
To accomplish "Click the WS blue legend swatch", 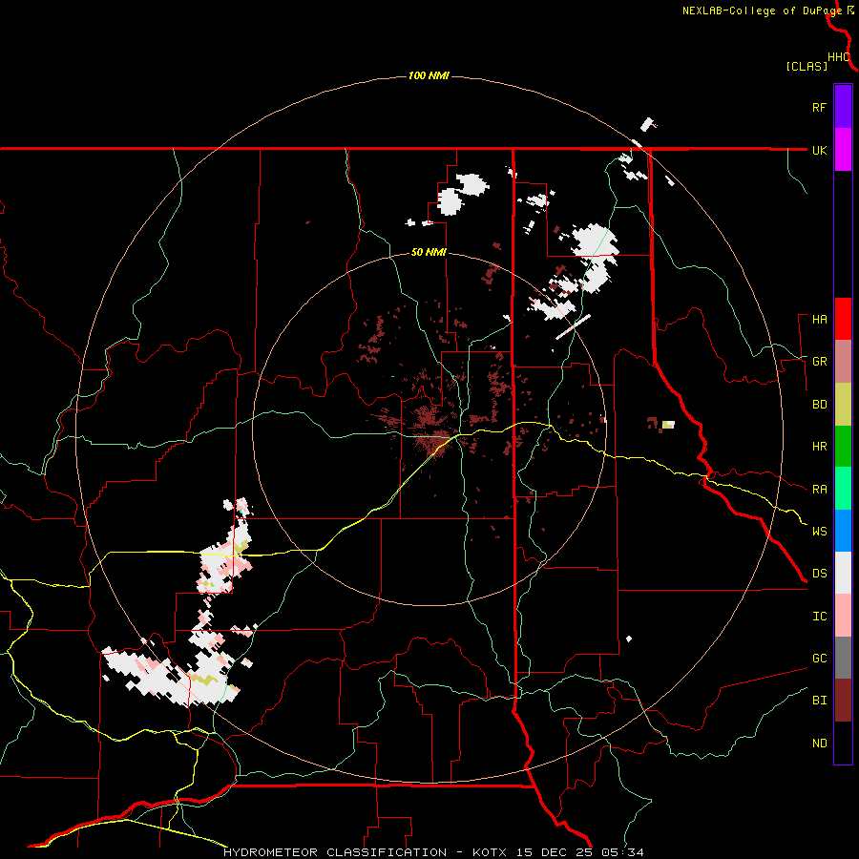I will pyautogui.click(x=843, y=531).
